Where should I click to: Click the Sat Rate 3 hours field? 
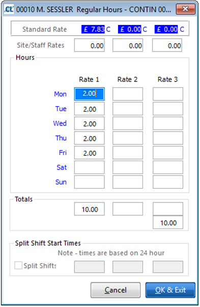click(x=168, y=167)
